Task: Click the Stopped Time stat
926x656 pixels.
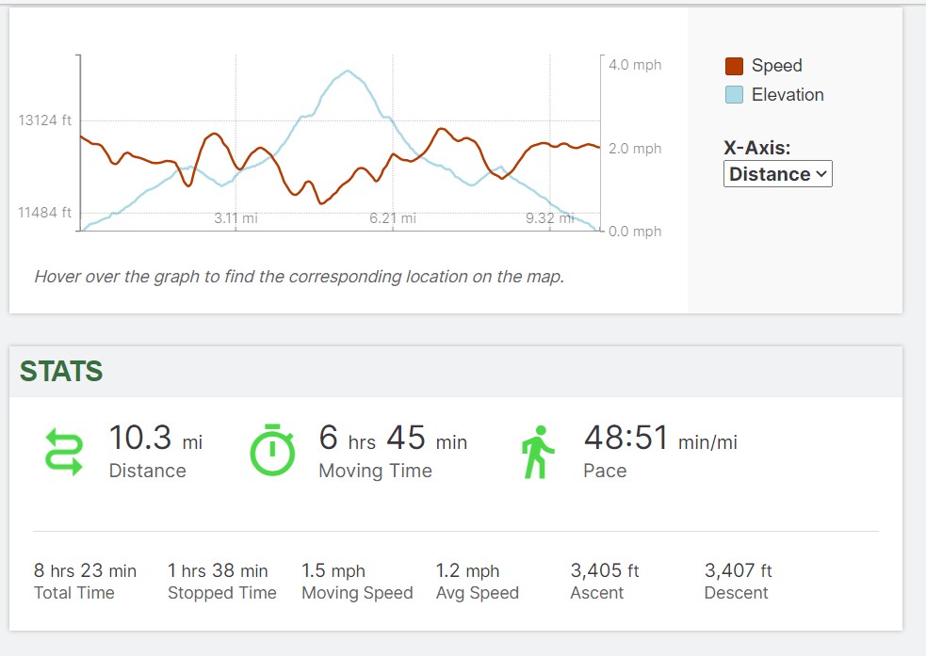Action: (x=221, y=581)
